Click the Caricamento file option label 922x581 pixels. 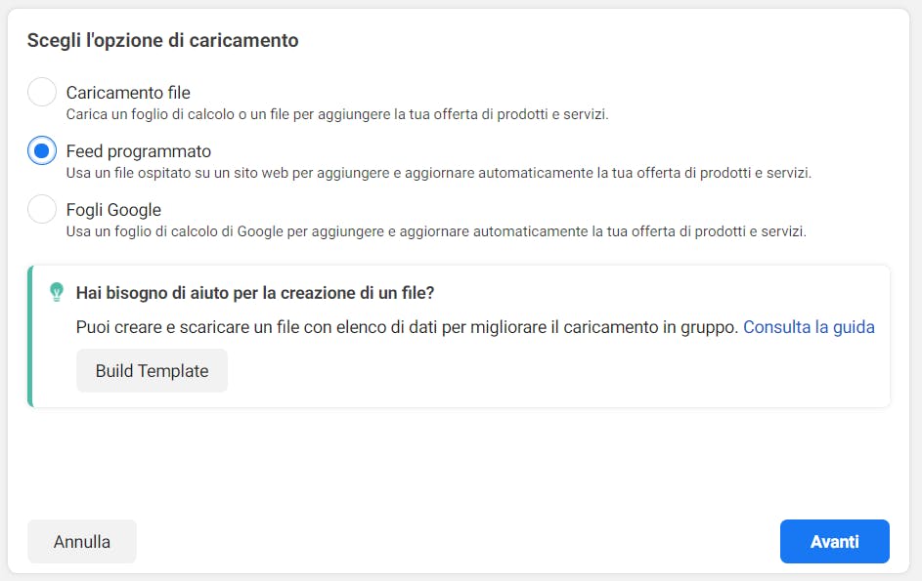pyautogui.click(x=128, y=92)
